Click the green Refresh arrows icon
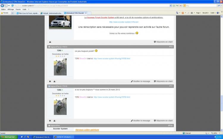This screenshot has width=223, height=139. [x=177, y=6]
